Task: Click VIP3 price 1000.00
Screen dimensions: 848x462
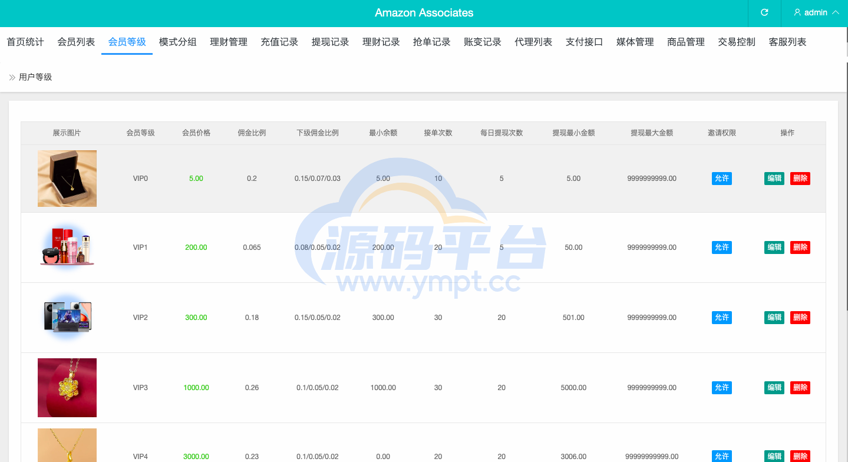Action: (196, 388)
